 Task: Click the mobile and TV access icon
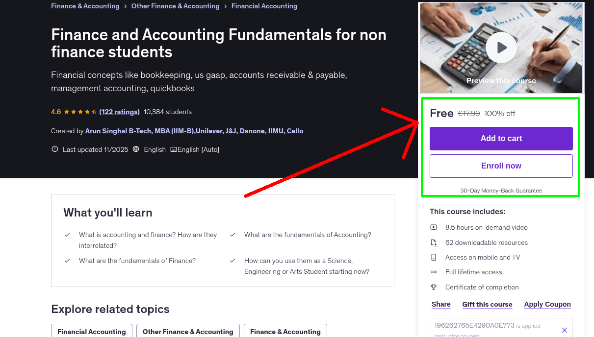point(435,257)
